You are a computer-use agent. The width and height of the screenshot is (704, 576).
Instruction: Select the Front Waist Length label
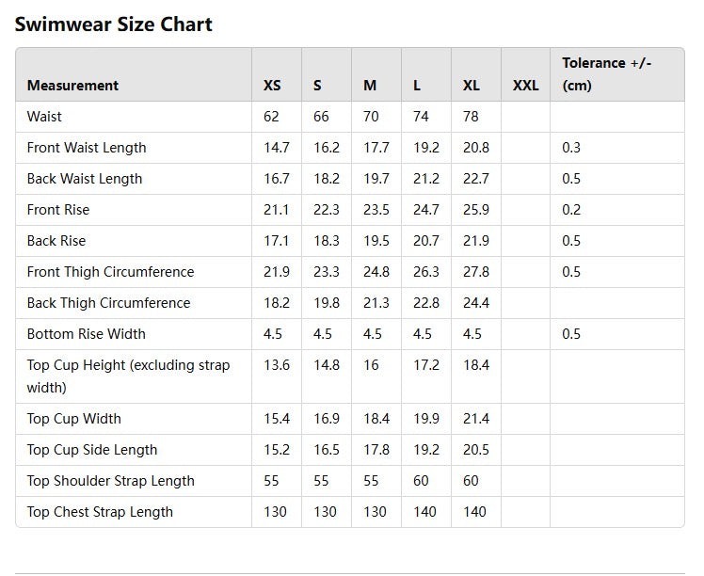[87, 148]
